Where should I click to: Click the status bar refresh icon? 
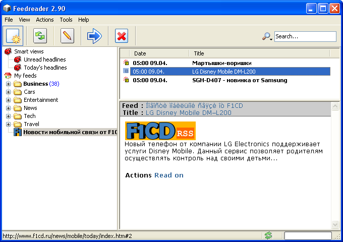pos(268,235)
